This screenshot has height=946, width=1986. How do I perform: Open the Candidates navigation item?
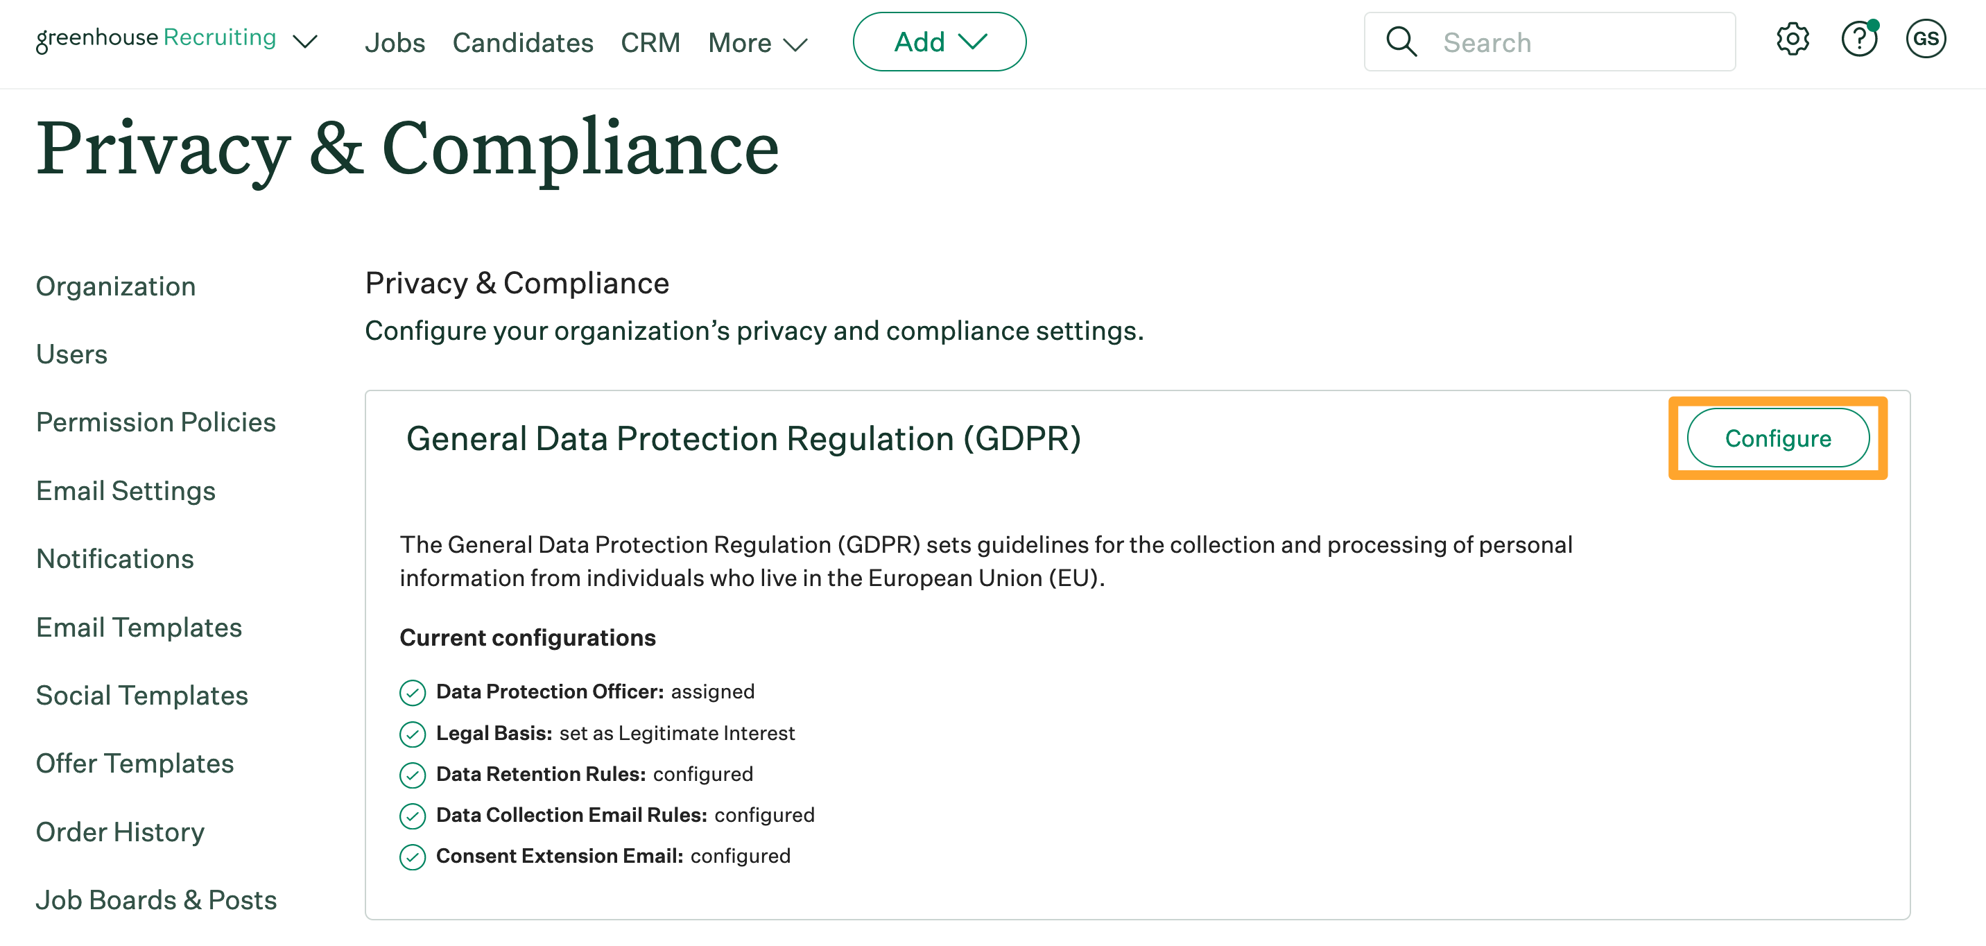click(523, 43)
